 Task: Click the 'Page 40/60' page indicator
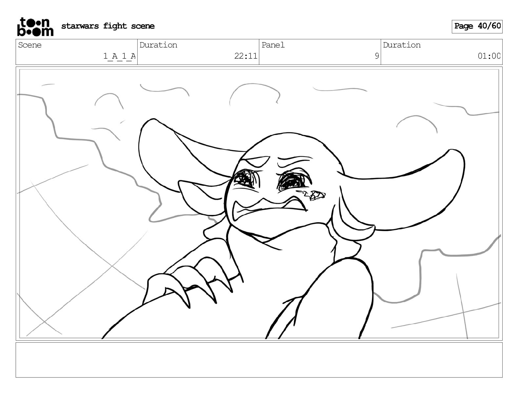coord(477,26)
